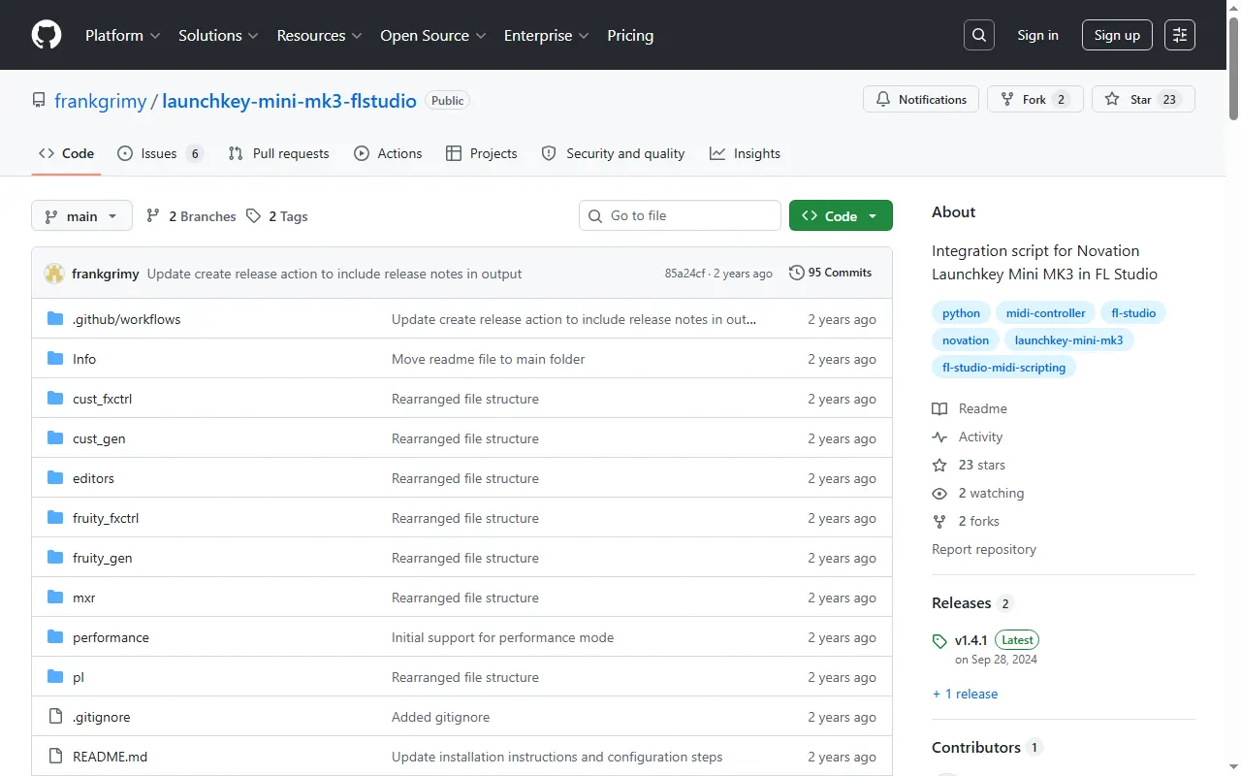Click the Sign in link
The height and width of the screenshot is (776, 1241).
coord(1037,35)
